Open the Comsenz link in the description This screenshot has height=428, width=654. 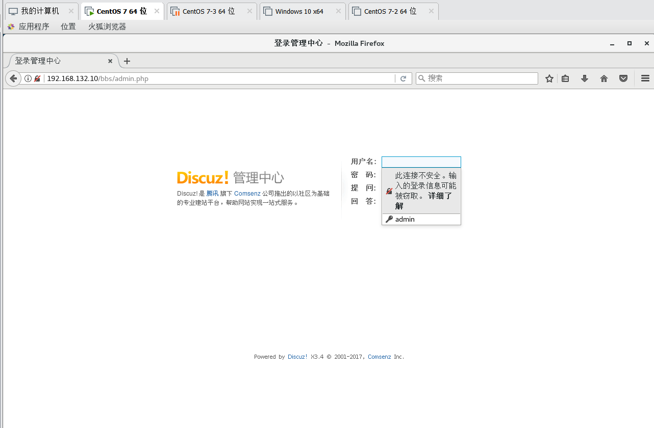point(247,194)
